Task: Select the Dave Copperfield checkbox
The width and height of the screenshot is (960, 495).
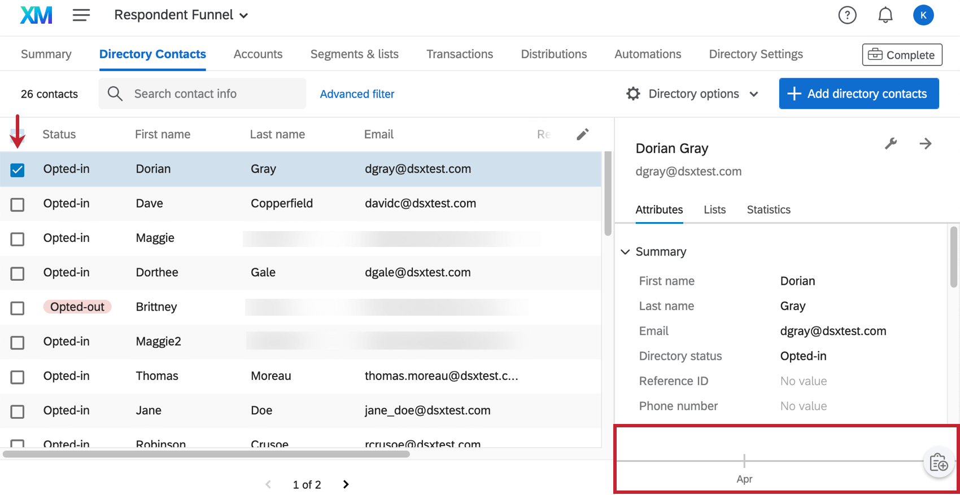Action: (x=18, y=204)
